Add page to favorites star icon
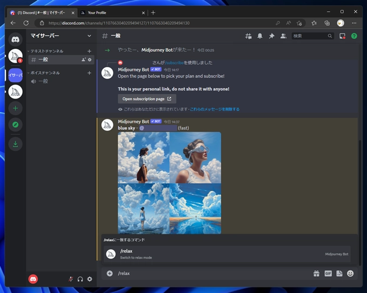 [299, 23]
